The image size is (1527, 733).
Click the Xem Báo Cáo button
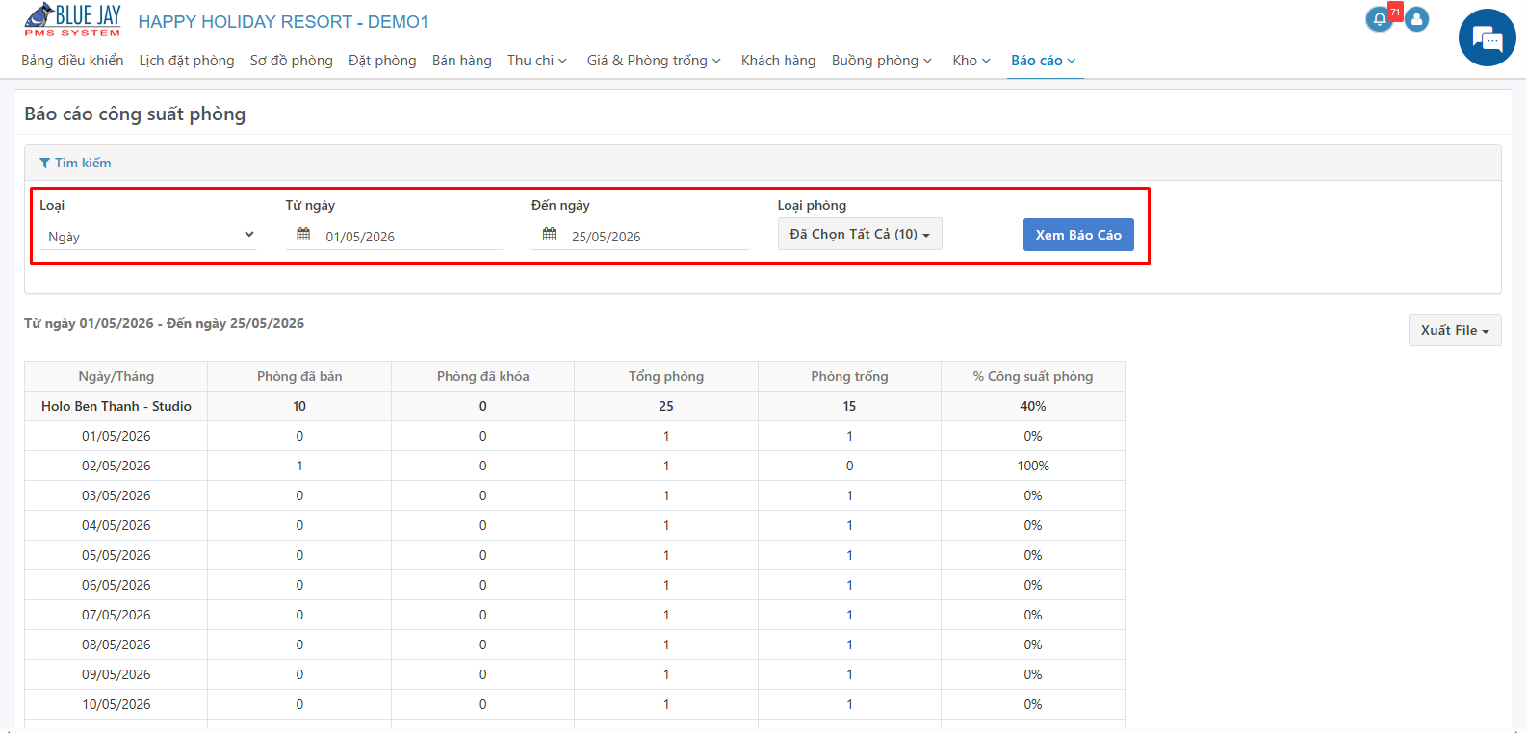tap(1078, 235)
